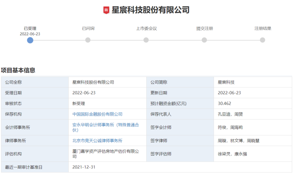Click the 注册结果 progress dot
294x174 pixels.
262,40
